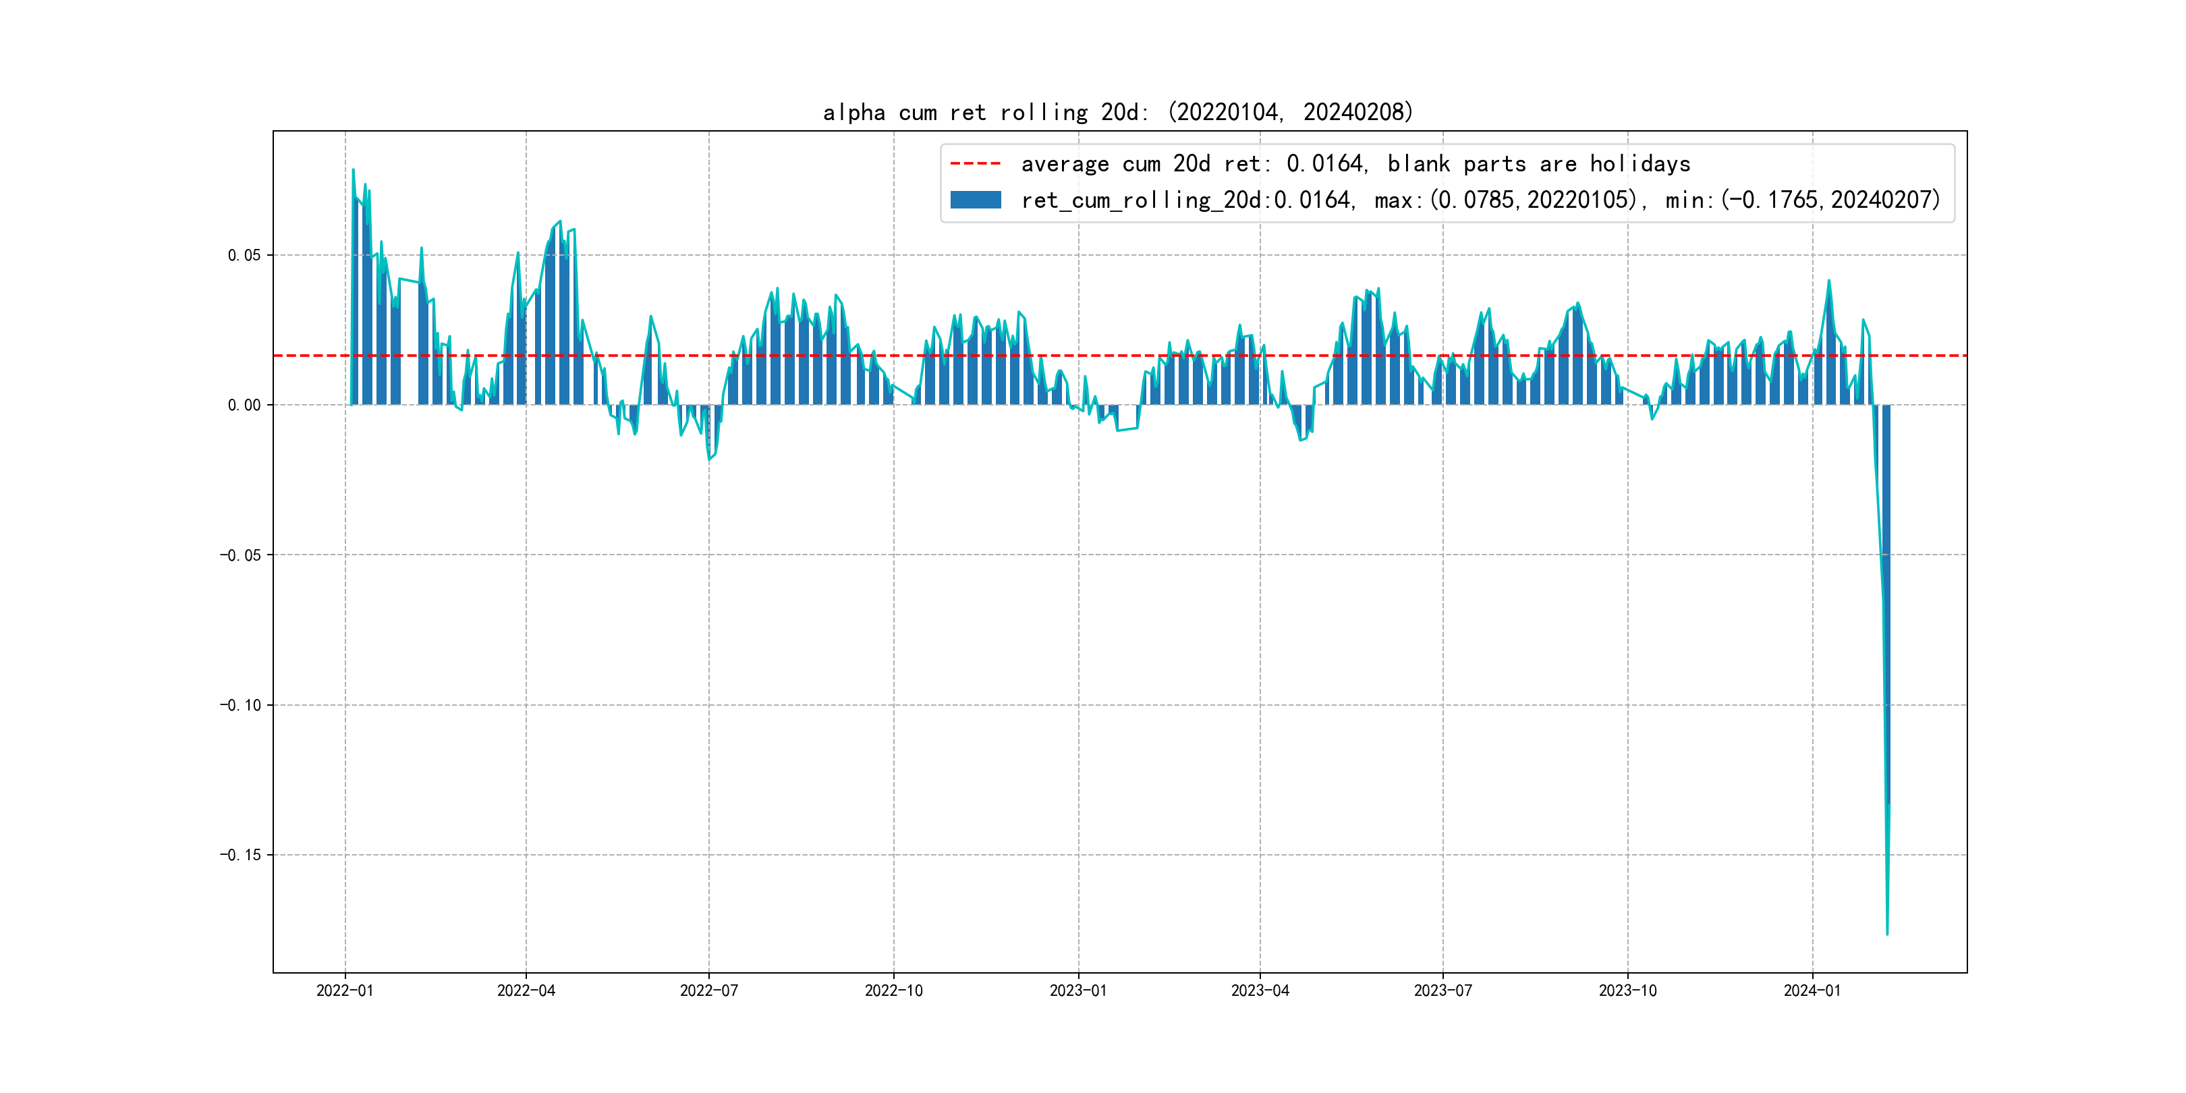Image resolution: width=2186 pixels, height=1093 pixels.
Task: Click the 2023-07 x-axis tick label
Action: [1442, 990]
